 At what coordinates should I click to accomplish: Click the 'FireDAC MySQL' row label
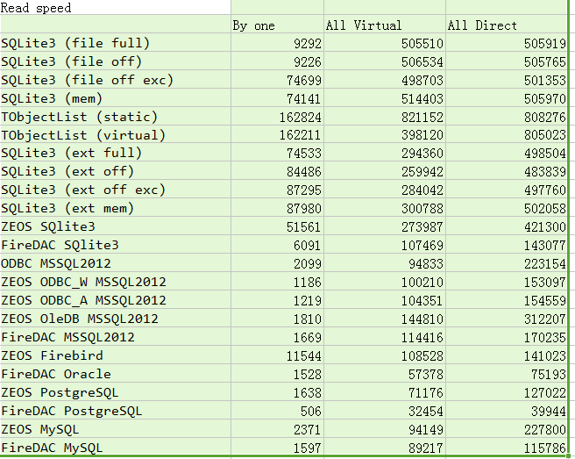pyautogui.click(x=116, y=447)
